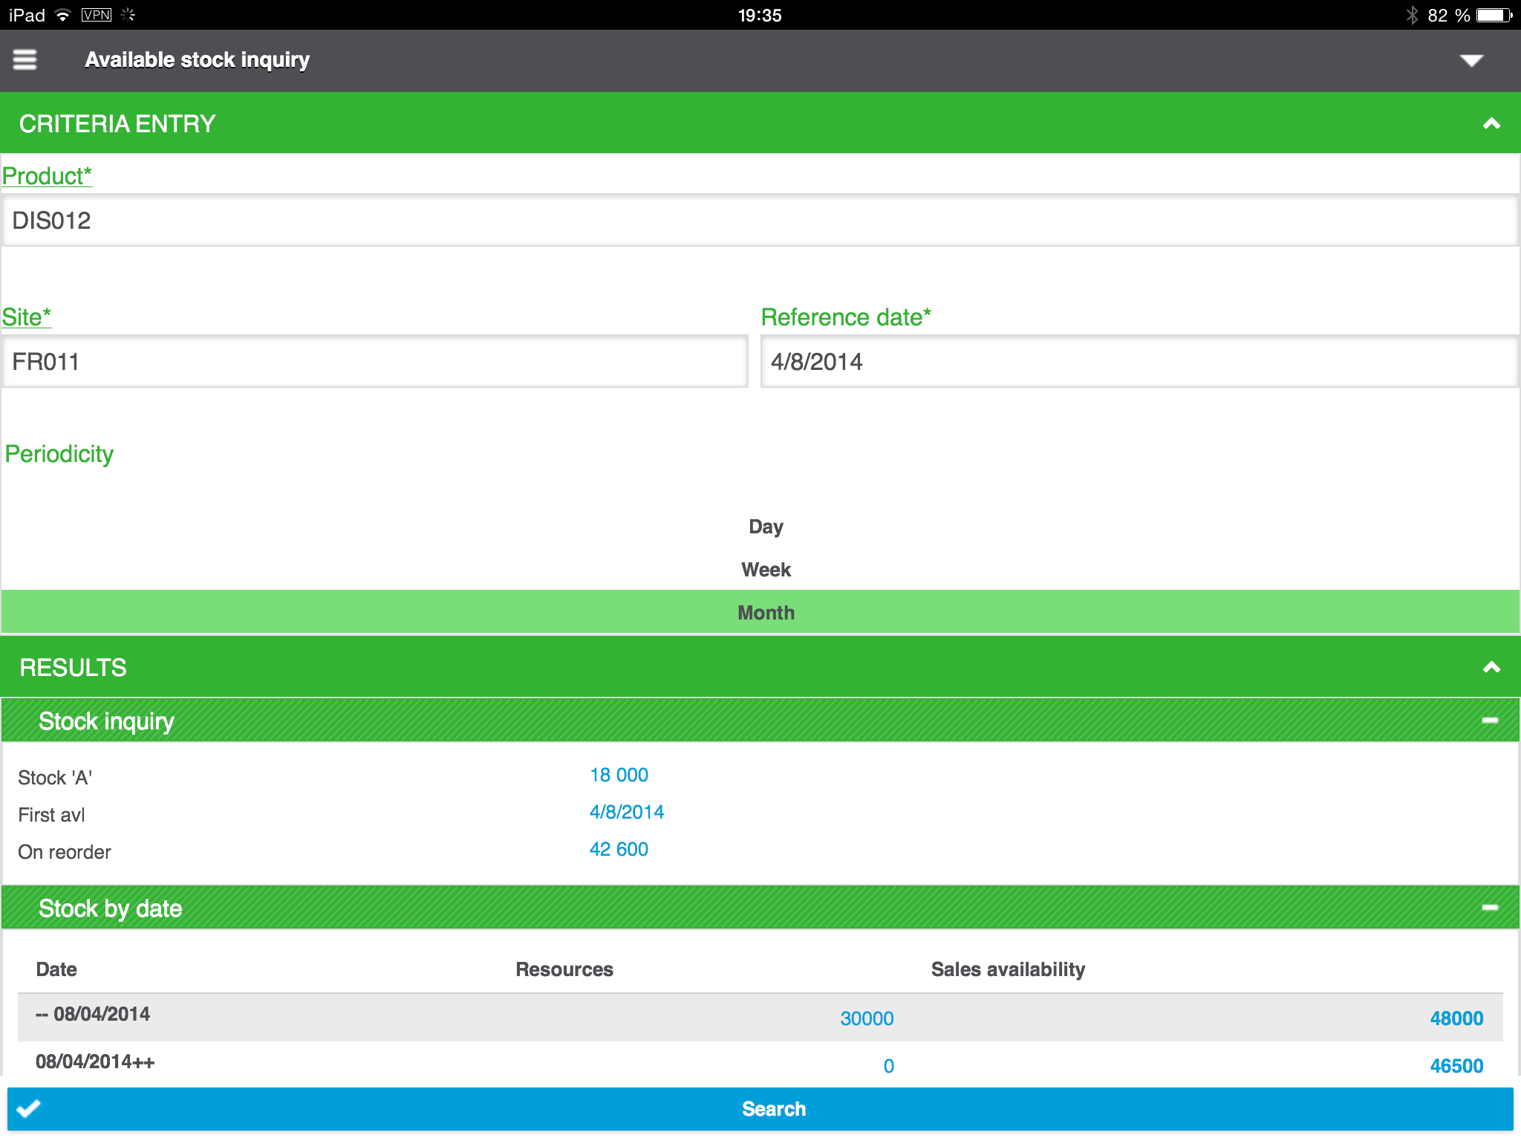
Task: Open the top-right dropdown arrow menu
Action: tap(1473, 62)
